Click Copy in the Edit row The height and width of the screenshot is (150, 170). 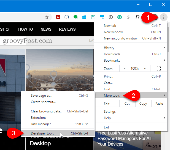tap(143, 104)
